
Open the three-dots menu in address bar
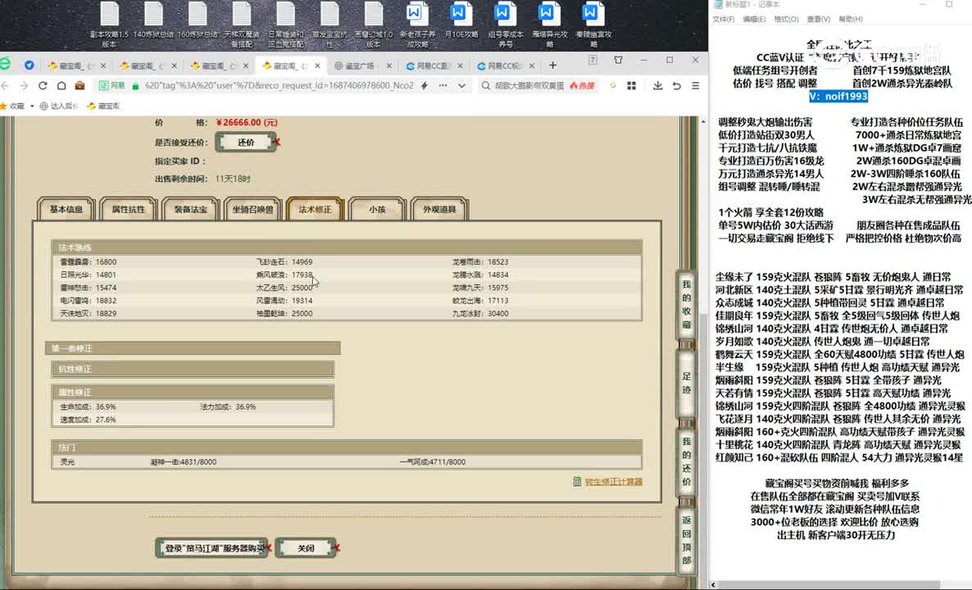[443, 85]
